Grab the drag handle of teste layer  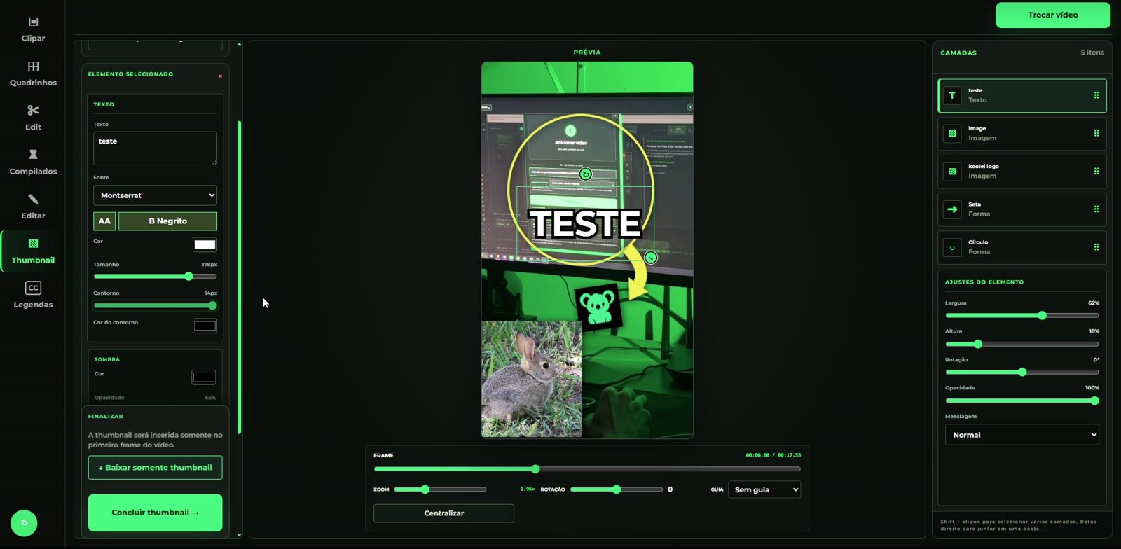coord(1096,95)
